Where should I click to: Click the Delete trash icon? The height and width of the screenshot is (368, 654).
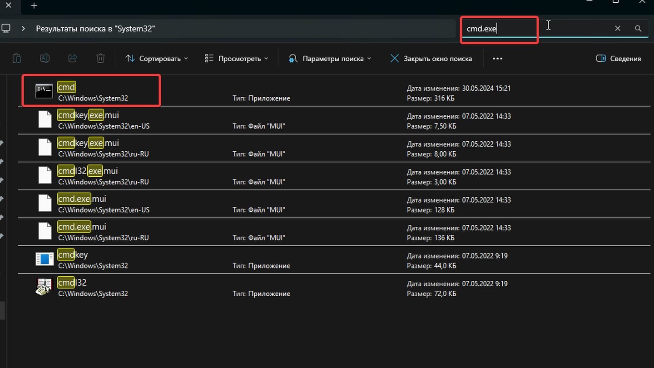coord(100,58)
